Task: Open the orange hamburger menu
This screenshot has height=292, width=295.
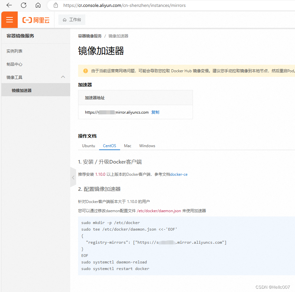Action: [10, 20]
